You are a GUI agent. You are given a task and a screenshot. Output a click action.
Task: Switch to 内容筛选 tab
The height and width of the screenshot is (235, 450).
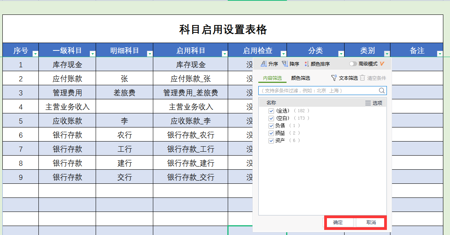click(x=272, y=78)
